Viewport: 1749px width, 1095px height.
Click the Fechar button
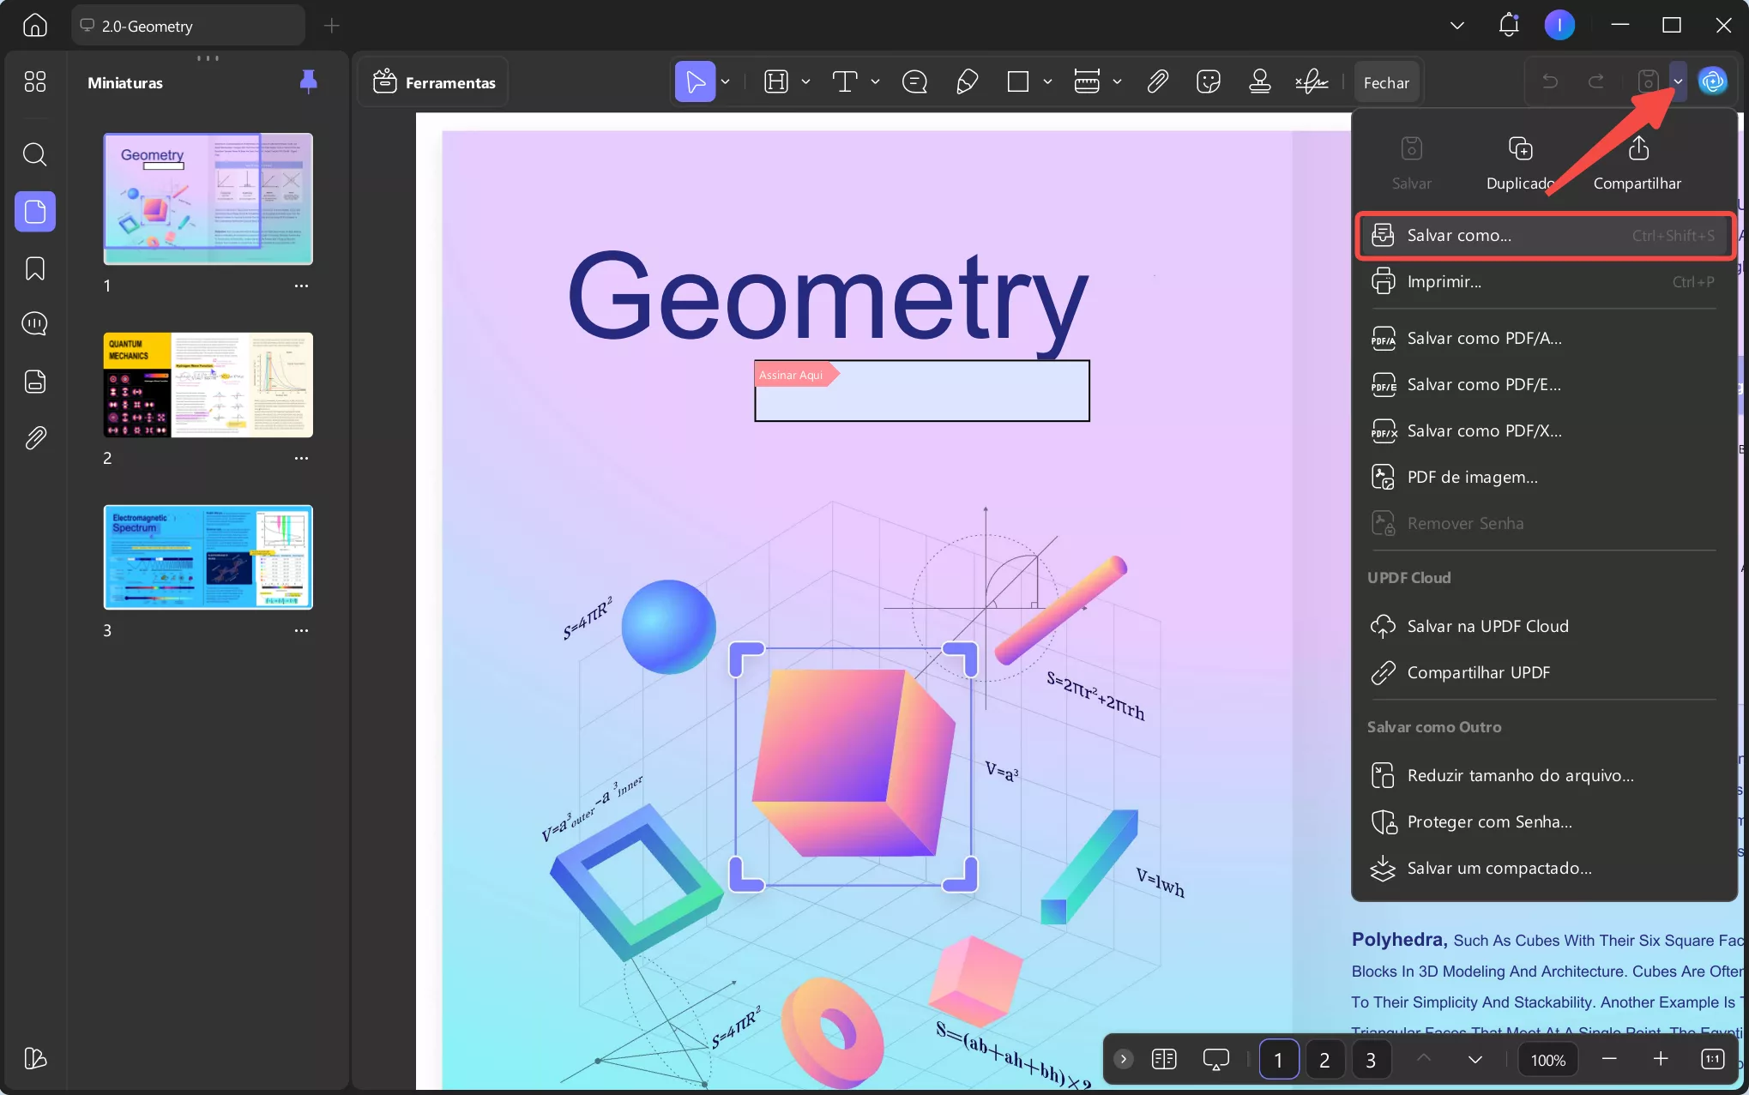[1385, 82]
